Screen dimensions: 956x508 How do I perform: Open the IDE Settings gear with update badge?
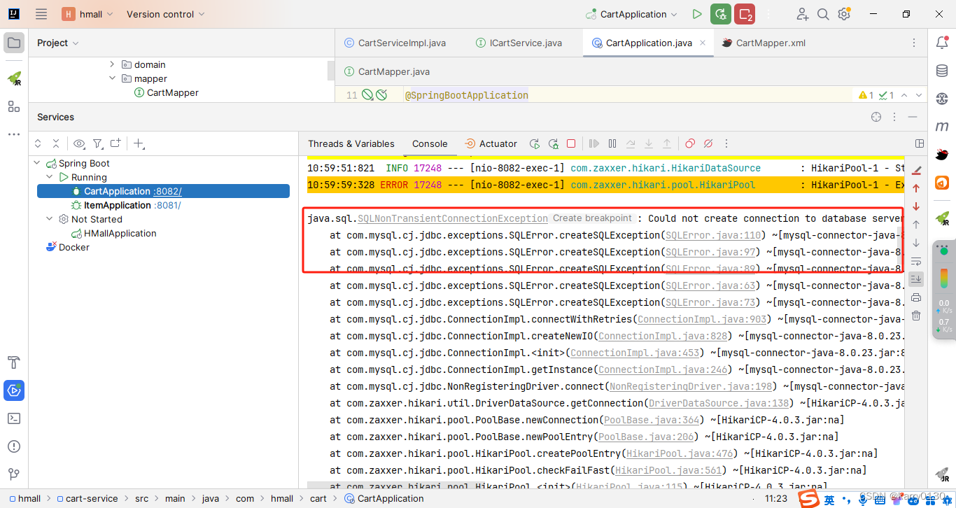click(843, 14)
